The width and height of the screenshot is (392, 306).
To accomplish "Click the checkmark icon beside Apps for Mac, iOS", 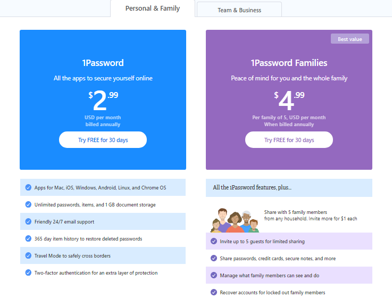I will tap(28, 187).
